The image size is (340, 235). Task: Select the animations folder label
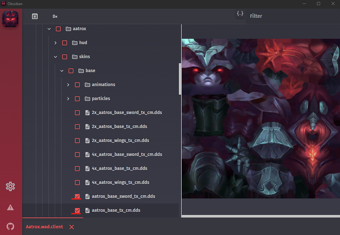[103, 84]
